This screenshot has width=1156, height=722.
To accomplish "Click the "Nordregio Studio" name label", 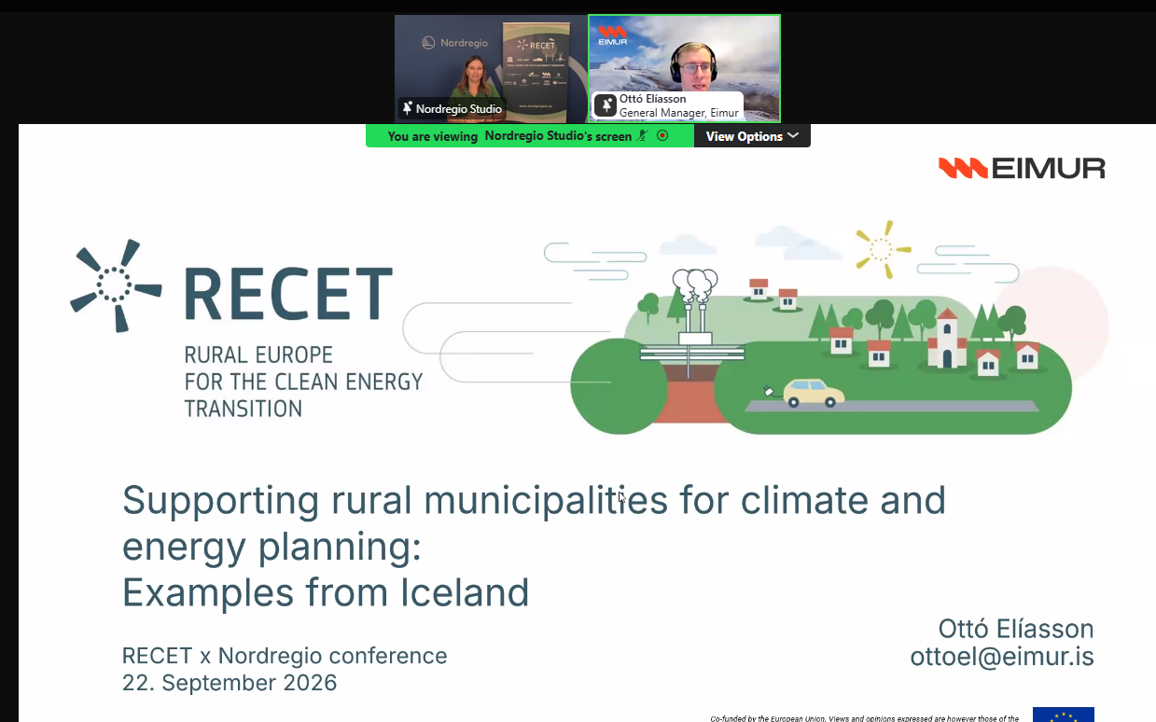I will pyautogui.click(x=459, y=109).
